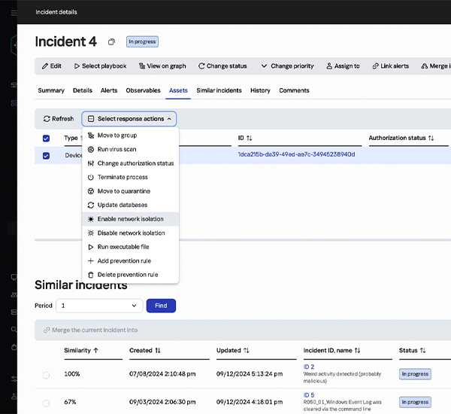Click the Disable network isolation icon

click(x=91, y=233)
